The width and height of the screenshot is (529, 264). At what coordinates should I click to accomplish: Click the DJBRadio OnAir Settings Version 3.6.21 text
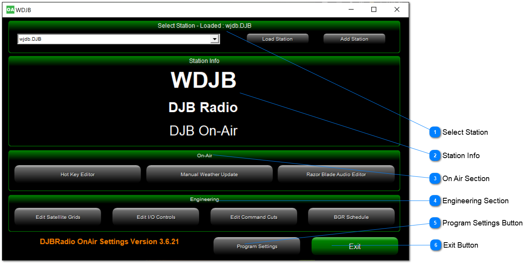coord(109,241)
